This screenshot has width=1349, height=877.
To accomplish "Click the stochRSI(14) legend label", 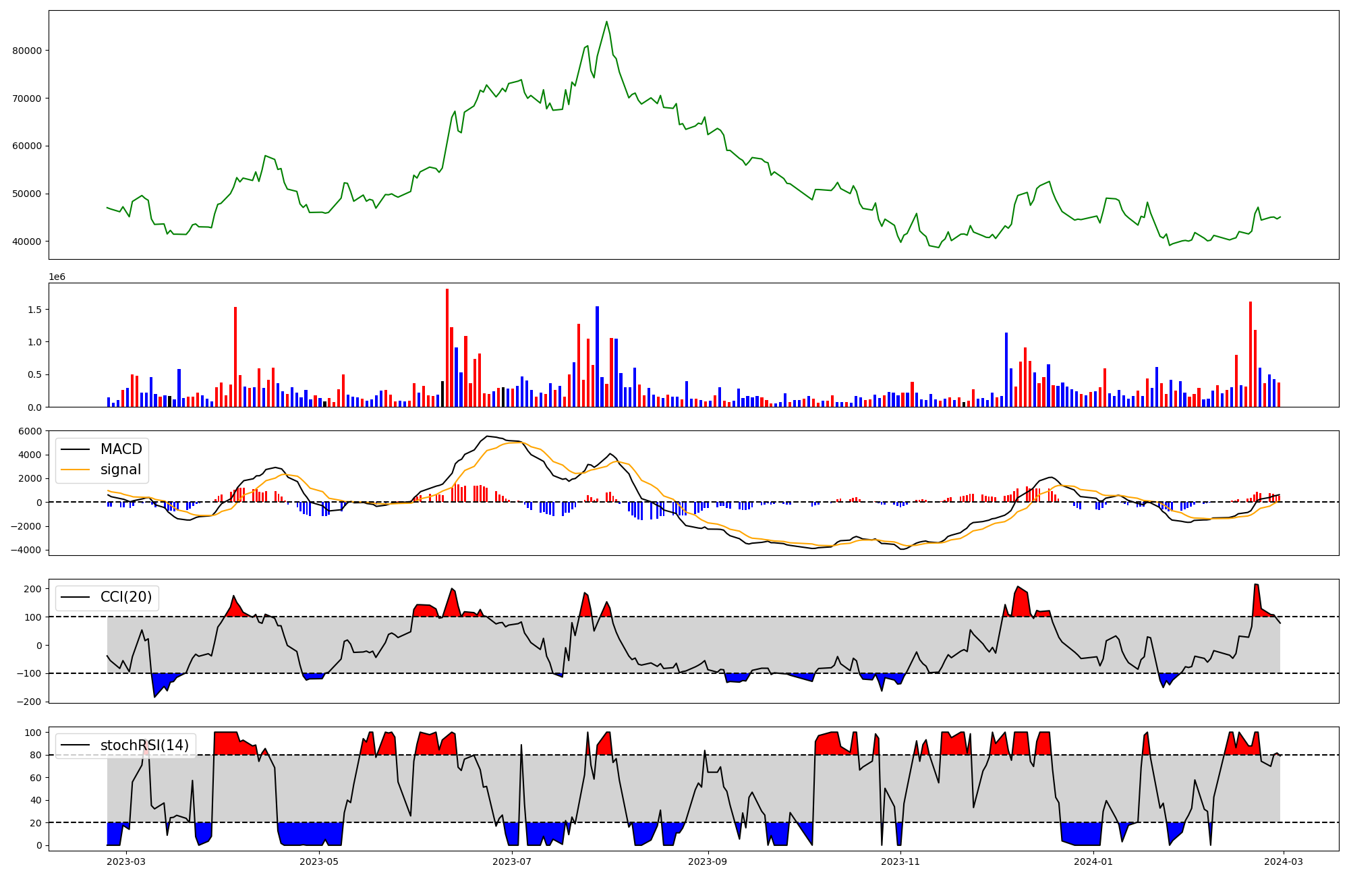I will tap(144, 745).
